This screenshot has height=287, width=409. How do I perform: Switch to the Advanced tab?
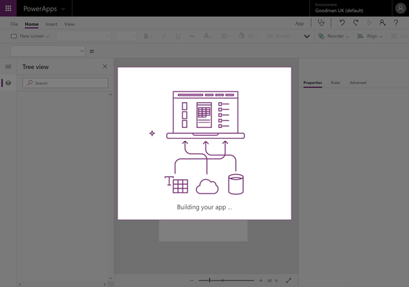click(x=358, y=83)
